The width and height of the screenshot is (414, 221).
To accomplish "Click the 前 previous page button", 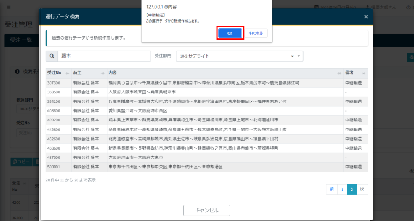I will (x=332, y=189).
